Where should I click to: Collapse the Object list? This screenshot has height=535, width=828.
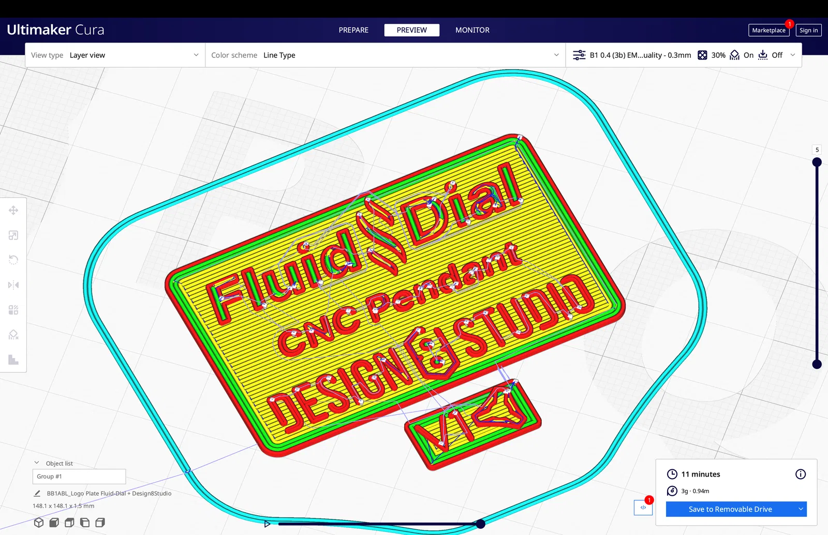37,463
